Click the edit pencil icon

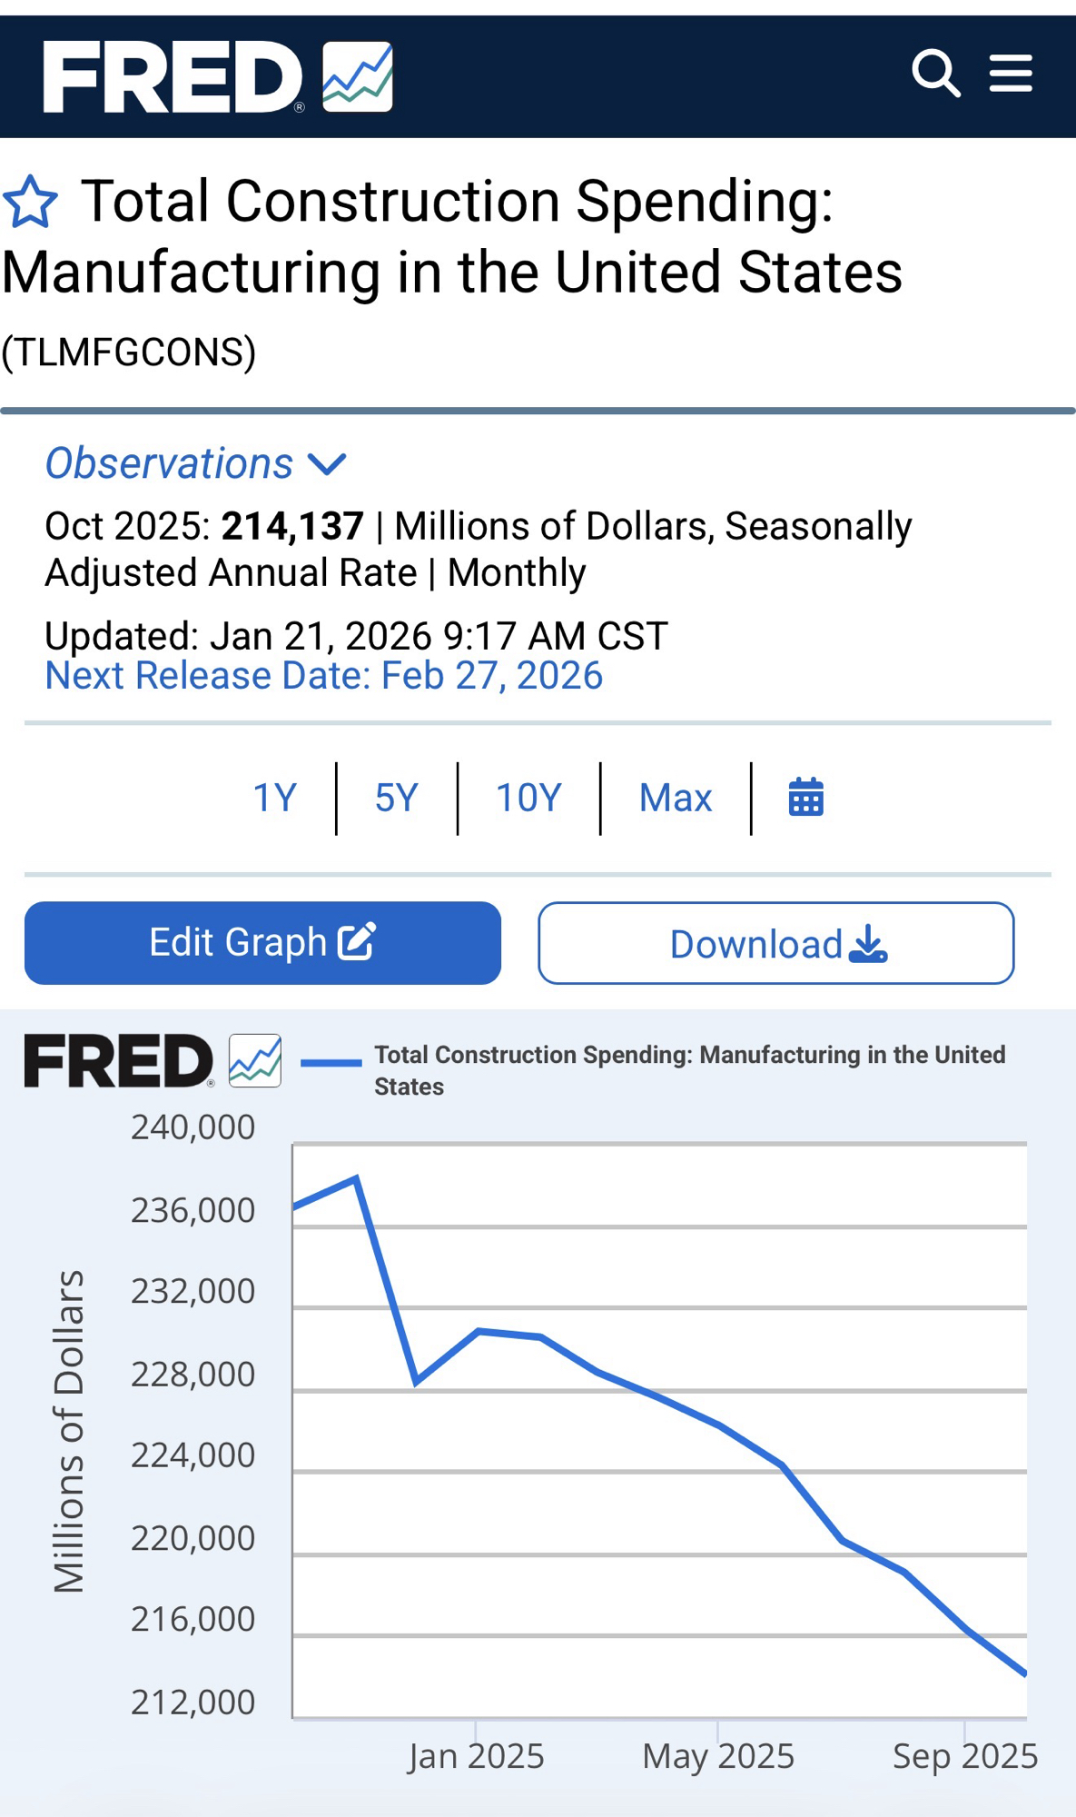[x=357, y=942]
